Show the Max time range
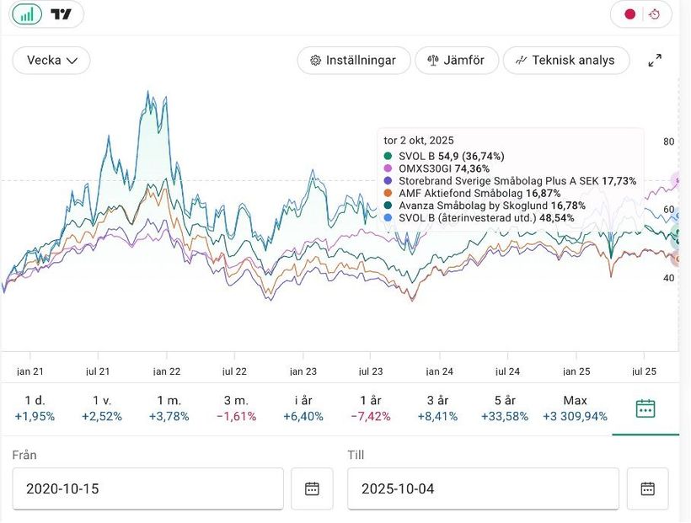Viewport: 691px width, 523px height. [575, 408]
